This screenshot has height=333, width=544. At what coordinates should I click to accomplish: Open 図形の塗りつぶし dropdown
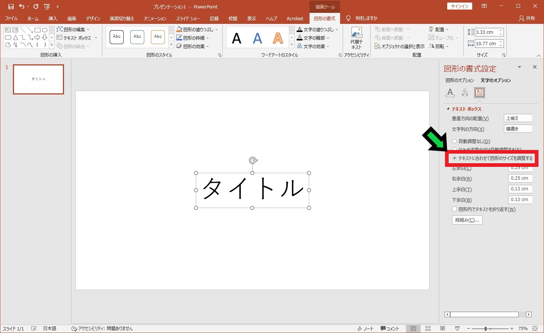point(197,29)
